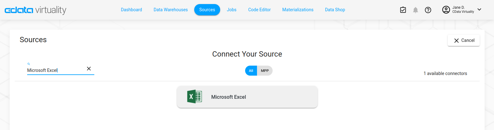Open the Data Warehouses section

[170, 10]
